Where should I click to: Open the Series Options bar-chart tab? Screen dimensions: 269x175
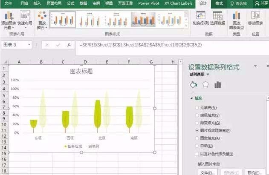pos(217,85)
